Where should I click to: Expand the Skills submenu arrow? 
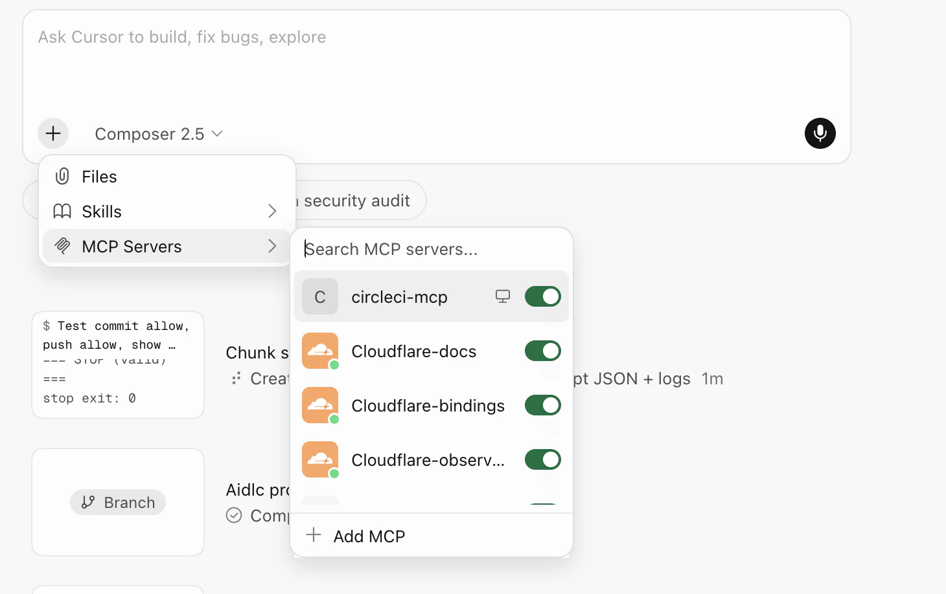click(272, 211)
